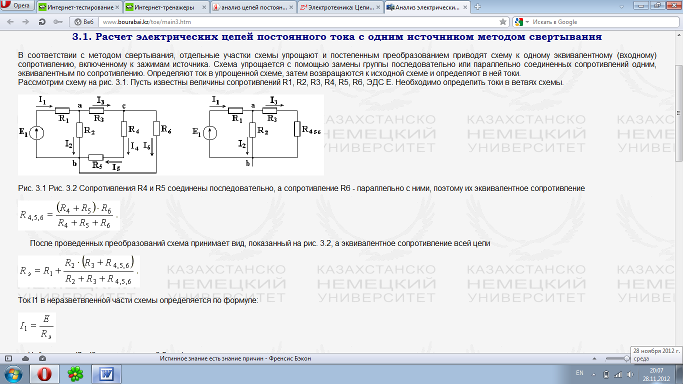The width and height of the screenshot is (683, 384).
Task: Click the Opera Turbo speedometer icon
Action: click(42, 358)
